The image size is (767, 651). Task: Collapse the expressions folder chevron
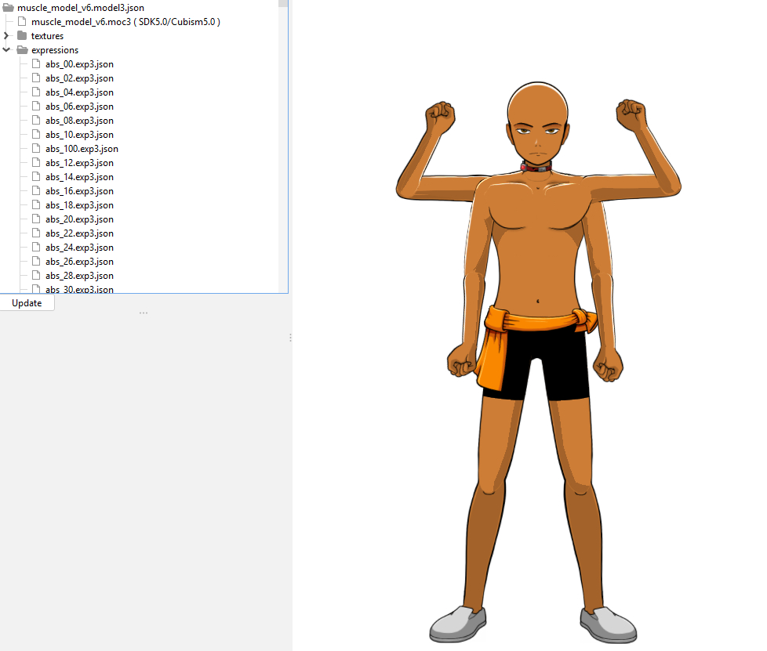(7, 50)
